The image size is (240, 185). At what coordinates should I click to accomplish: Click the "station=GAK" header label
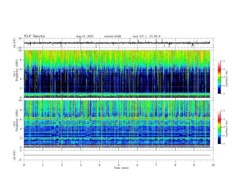pos(112,36)
